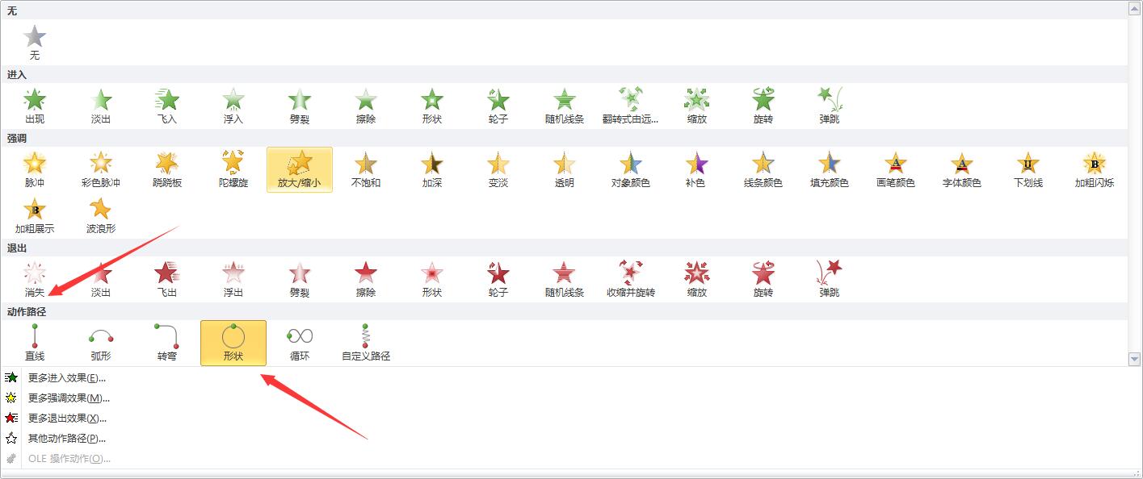The height and width of the screenshot is (479, 1143).
Task: Apply the 直线 motion path
Action: [35, 343]
